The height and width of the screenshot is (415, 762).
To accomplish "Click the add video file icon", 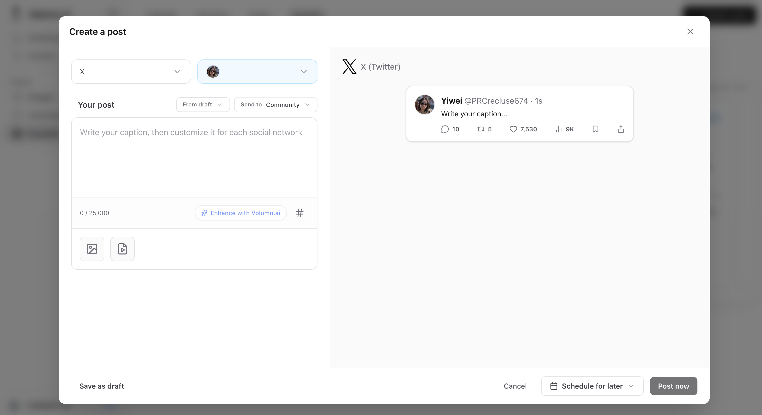I will [x=123, y=249].
